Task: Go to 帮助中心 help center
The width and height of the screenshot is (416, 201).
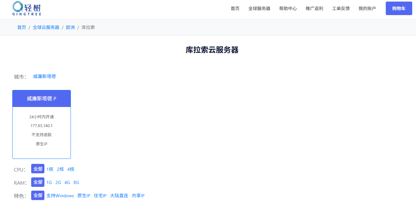Action: [x=288, y=8]
